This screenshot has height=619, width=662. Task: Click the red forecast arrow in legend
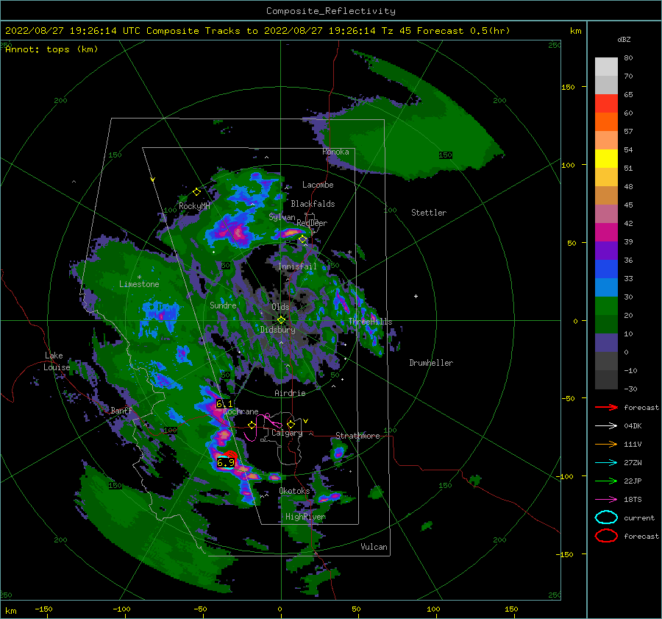(x=606, y=407)
